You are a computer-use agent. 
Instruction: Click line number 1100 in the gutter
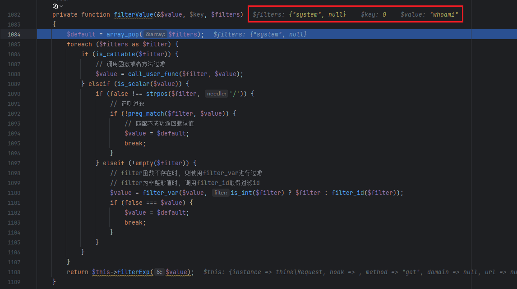pyautogui.click(x=14, y=193)
